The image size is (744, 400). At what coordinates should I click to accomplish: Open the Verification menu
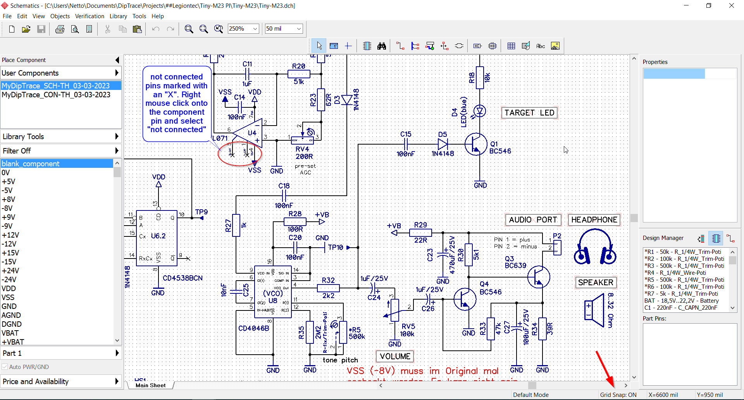point(90,16)
